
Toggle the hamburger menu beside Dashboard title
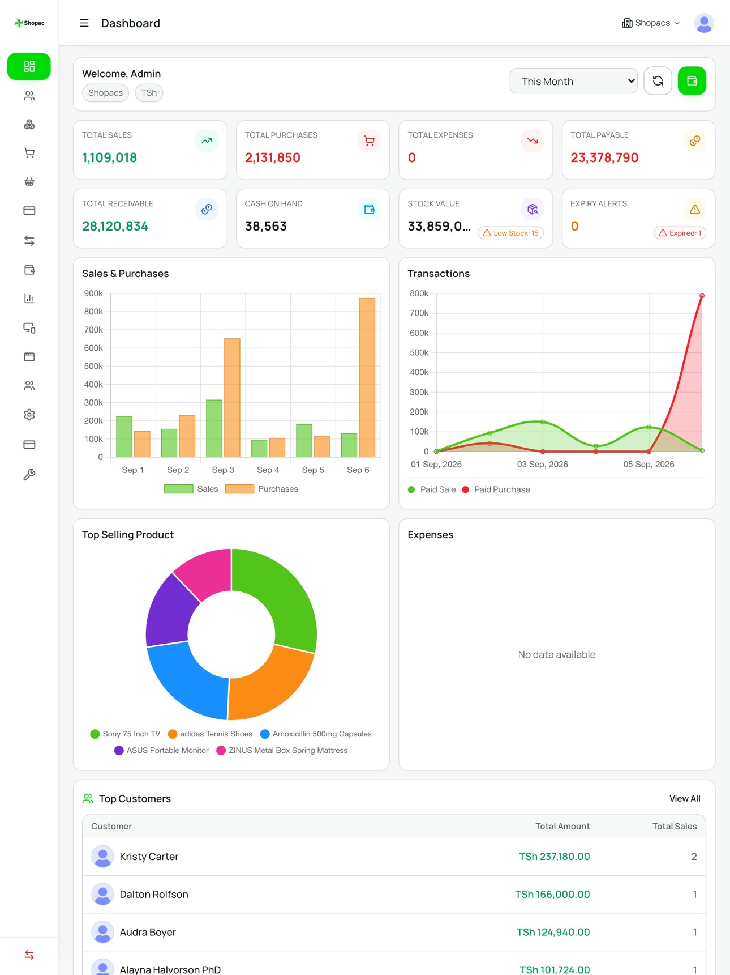84,23
